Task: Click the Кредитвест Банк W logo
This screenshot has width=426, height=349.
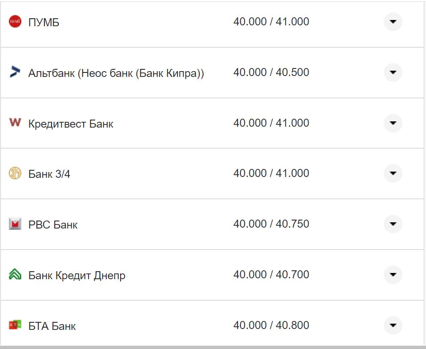Action: point(15,122)
